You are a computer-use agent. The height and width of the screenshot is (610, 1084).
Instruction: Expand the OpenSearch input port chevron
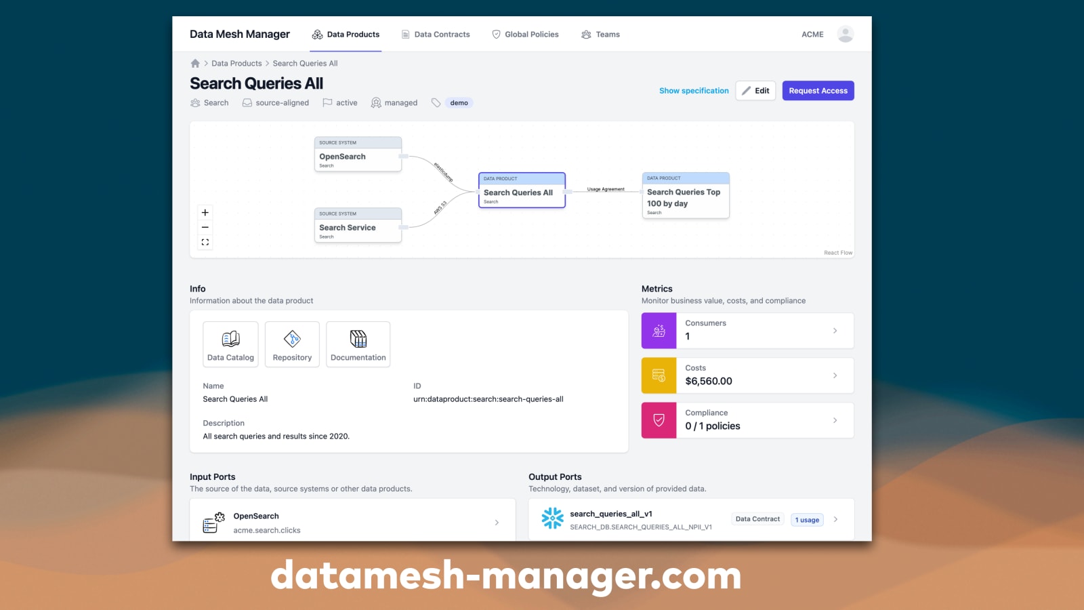(497, 523)
